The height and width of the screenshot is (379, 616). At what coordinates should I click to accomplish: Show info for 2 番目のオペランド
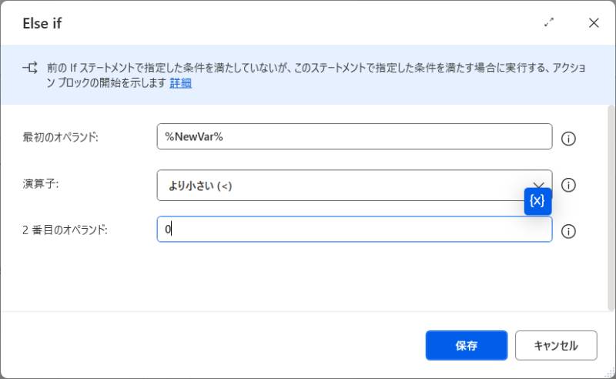569,231
